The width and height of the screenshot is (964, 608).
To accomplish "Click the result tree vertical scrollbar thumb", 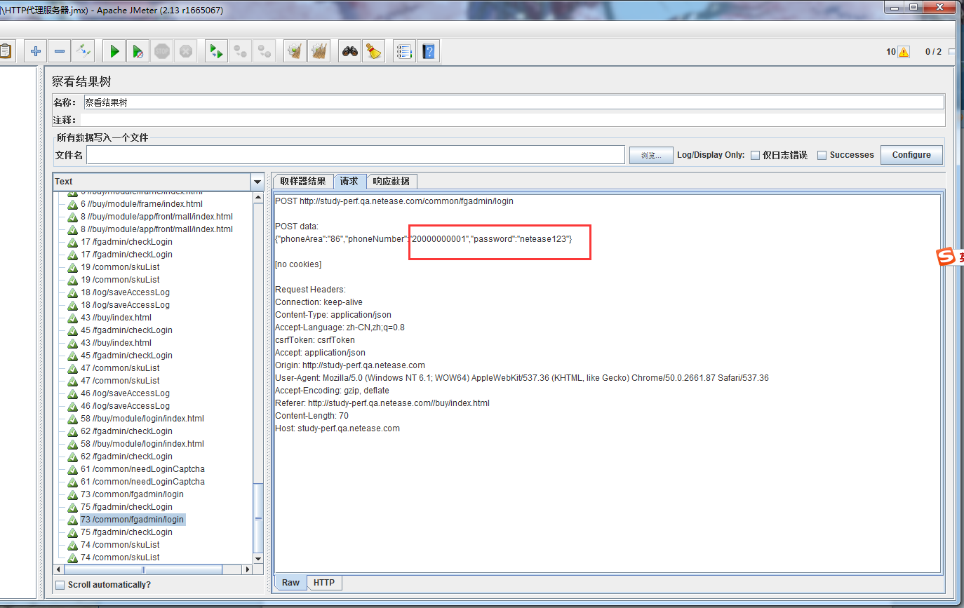I will click(257, 518).
